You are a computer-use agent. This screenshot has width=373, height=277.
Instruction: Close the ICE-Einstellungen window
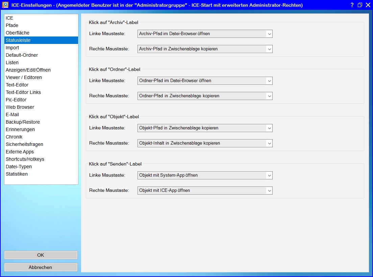click(368, 5)
